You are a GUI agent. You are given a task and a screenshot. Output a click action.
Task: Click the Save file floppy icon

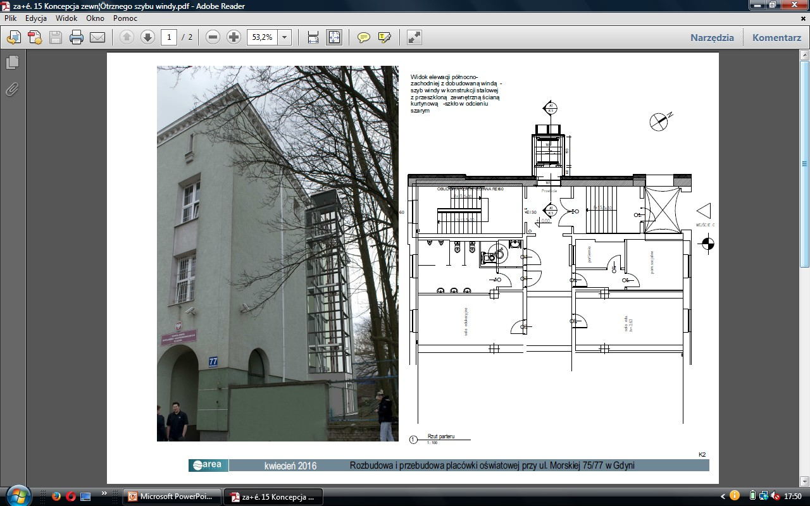(x=56, y=37)
